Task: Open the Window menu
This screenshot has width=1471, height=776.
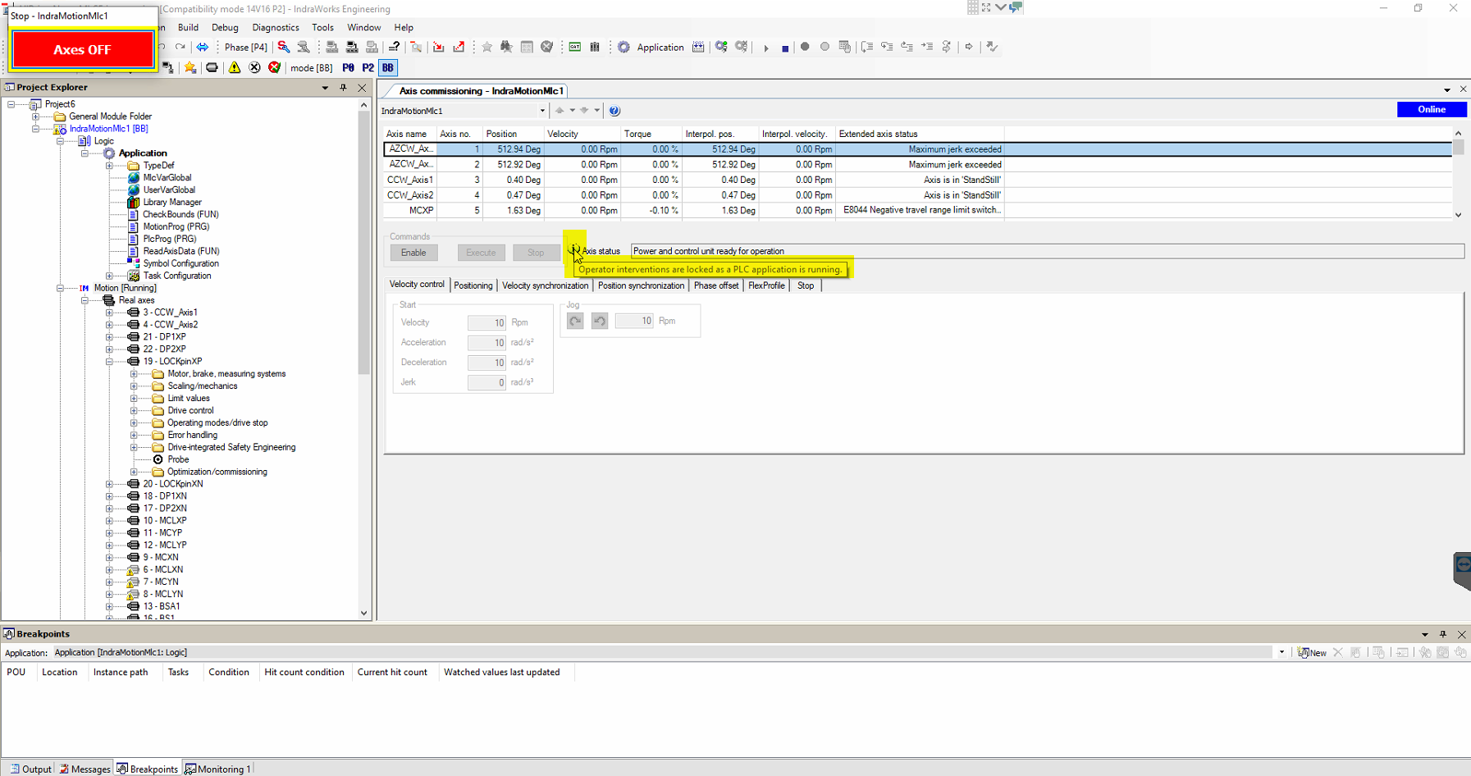Action: [363, 27]
